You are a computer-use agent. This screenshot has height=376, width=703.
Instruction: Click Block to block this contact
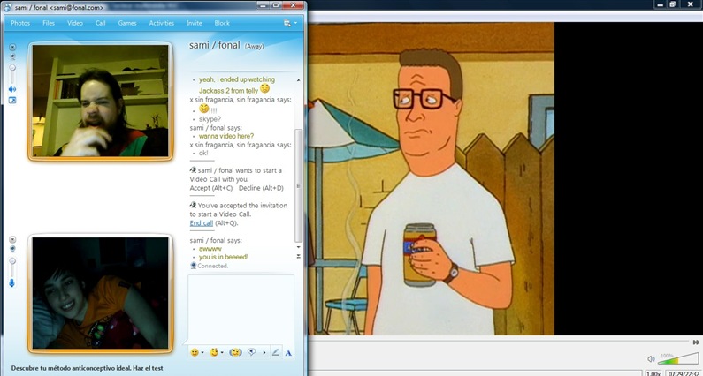[x=222, y=23]
